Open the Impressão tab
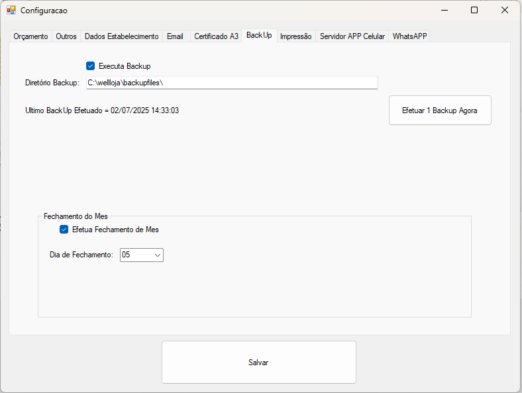The width and height of the screenshot is (522, 393). tap(295, 36)
